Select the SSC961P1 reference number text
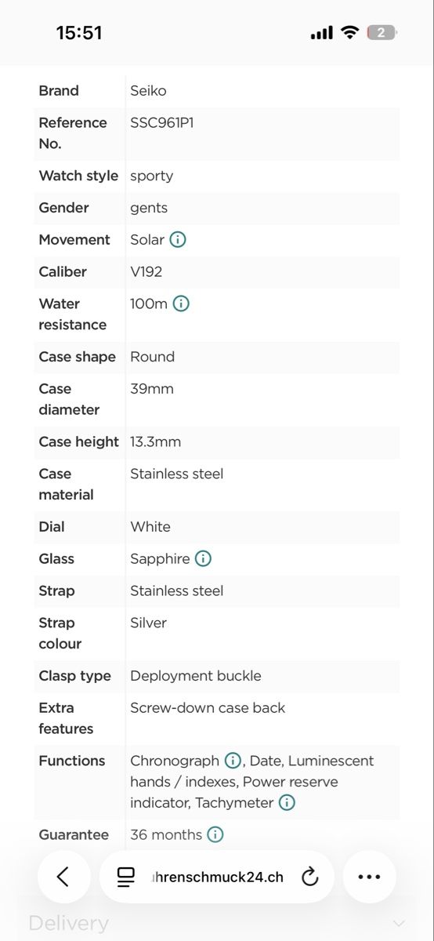The image size is (434, 941). coord(162,123)
